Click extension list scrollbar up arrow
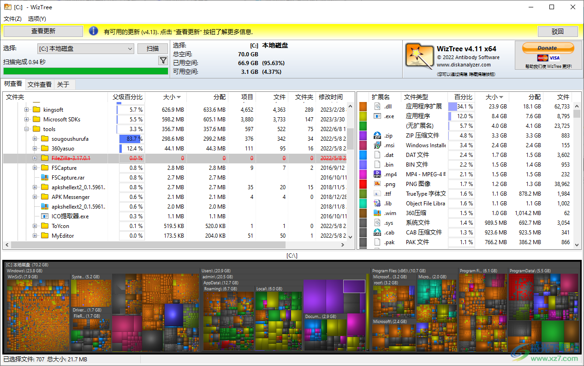This screenshot has width=584, height=366. coord(577,106)
